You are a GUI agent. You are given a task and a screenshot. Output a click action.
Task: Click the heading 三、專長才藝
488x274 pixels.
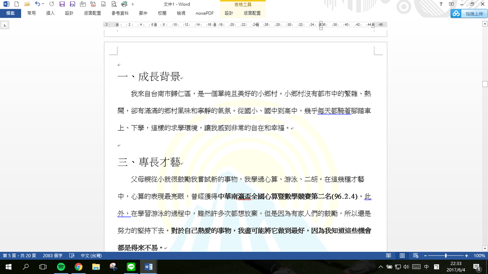pos(149,162)
